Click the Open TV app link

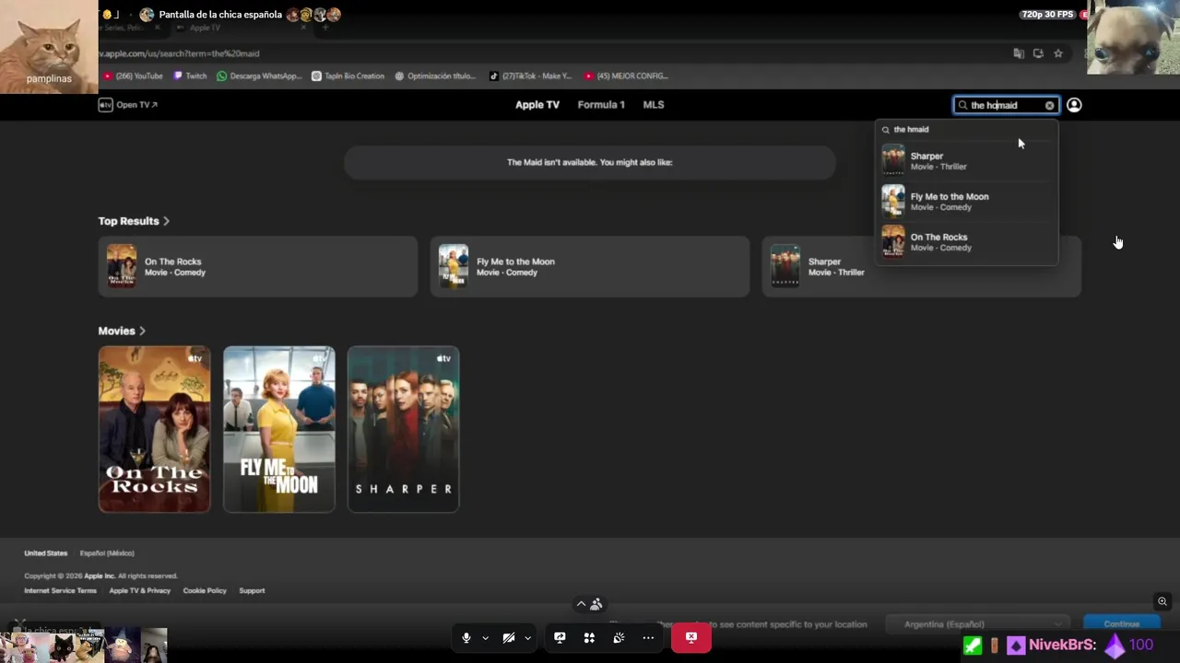128,105
